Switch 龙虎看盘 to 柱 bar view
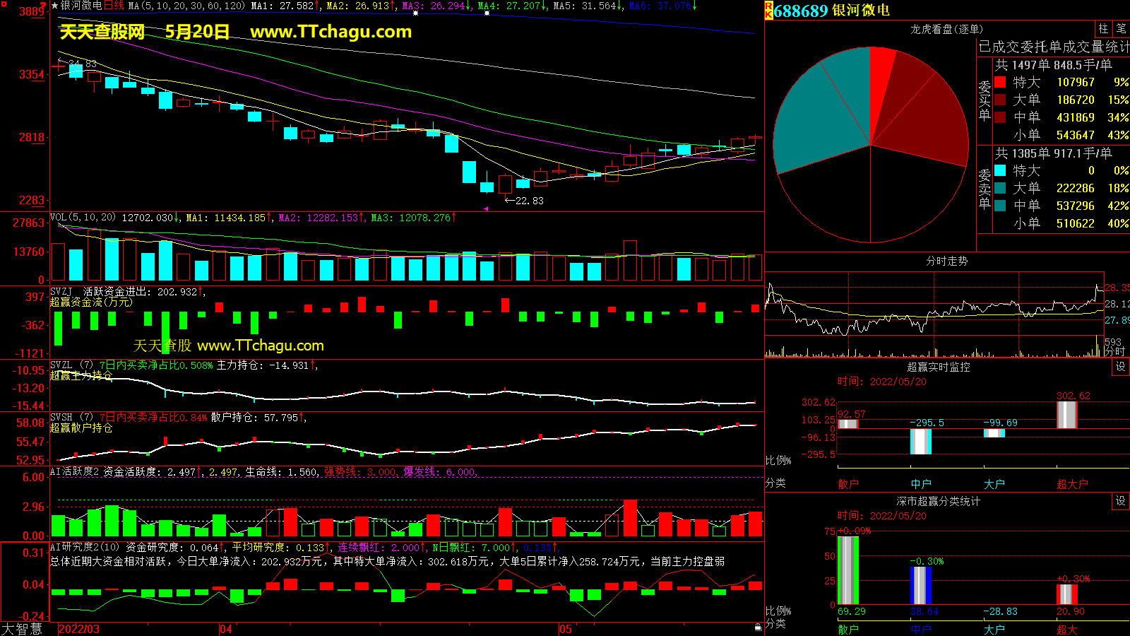The height and width of the screenshot is (636, 1130). click(x=1103, y=29)
